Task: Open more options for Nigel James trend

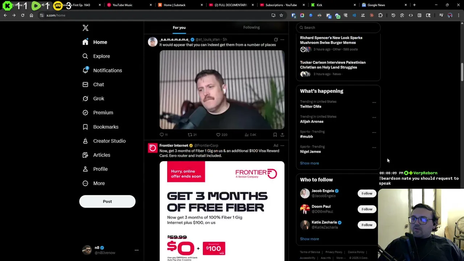Action: pos(374,148)
